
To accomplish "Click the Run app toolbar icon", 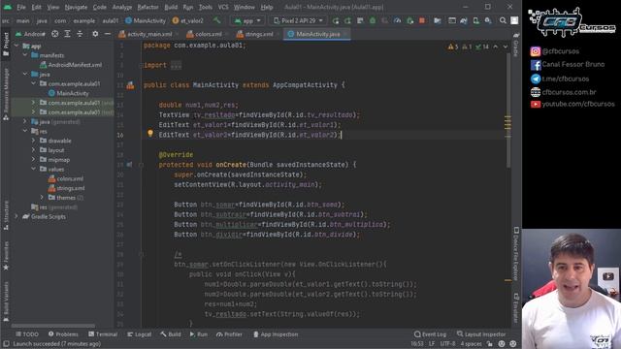I will click(x=336, y=20).
